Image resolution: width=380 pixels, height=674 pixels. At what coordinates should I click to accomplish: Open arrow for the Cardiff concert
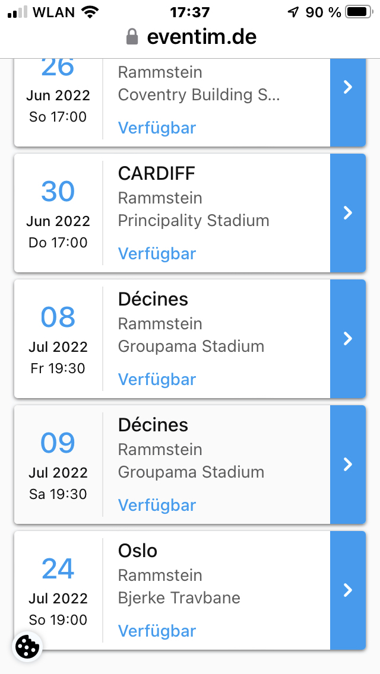pos(348,212)
